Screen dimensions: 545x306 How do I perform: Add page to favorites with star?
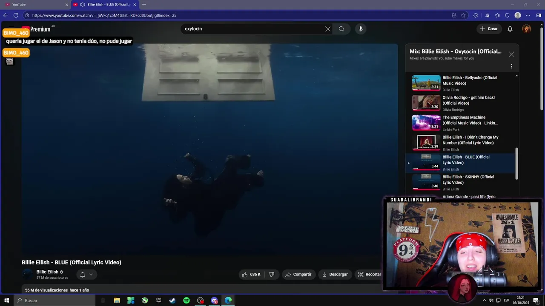(464, 15)
